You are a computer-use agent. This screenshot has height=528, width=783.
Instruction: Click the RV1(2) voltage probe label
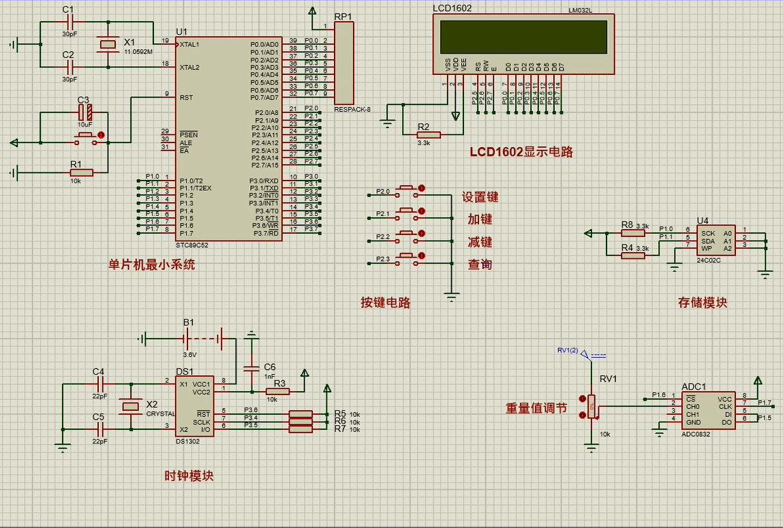tap(567, 351)
